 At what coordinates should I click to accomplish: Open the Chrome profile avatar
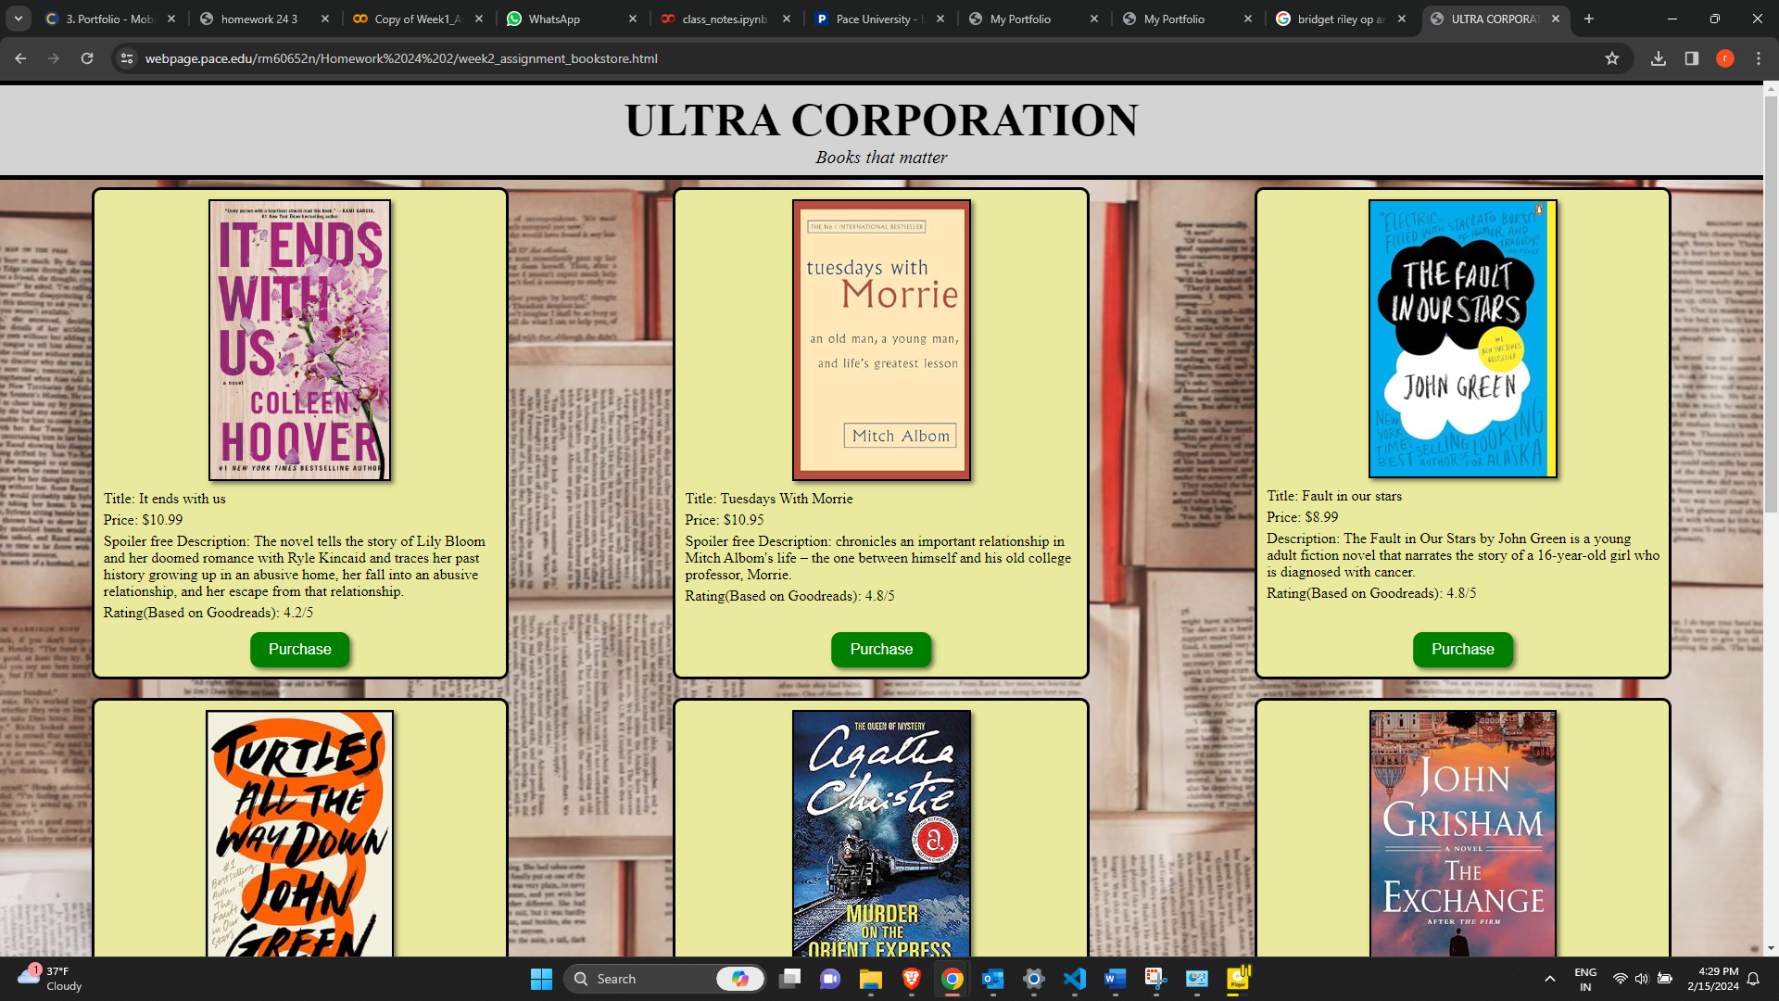click(x=1724, y=58)
